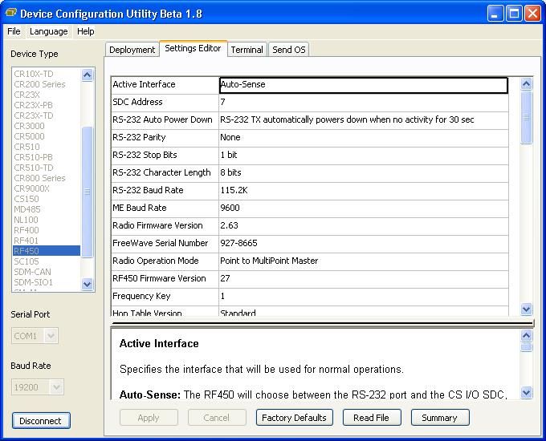This screenshot has width=546, height=441.
Task: Open the File menu
Action: [14, 31]
